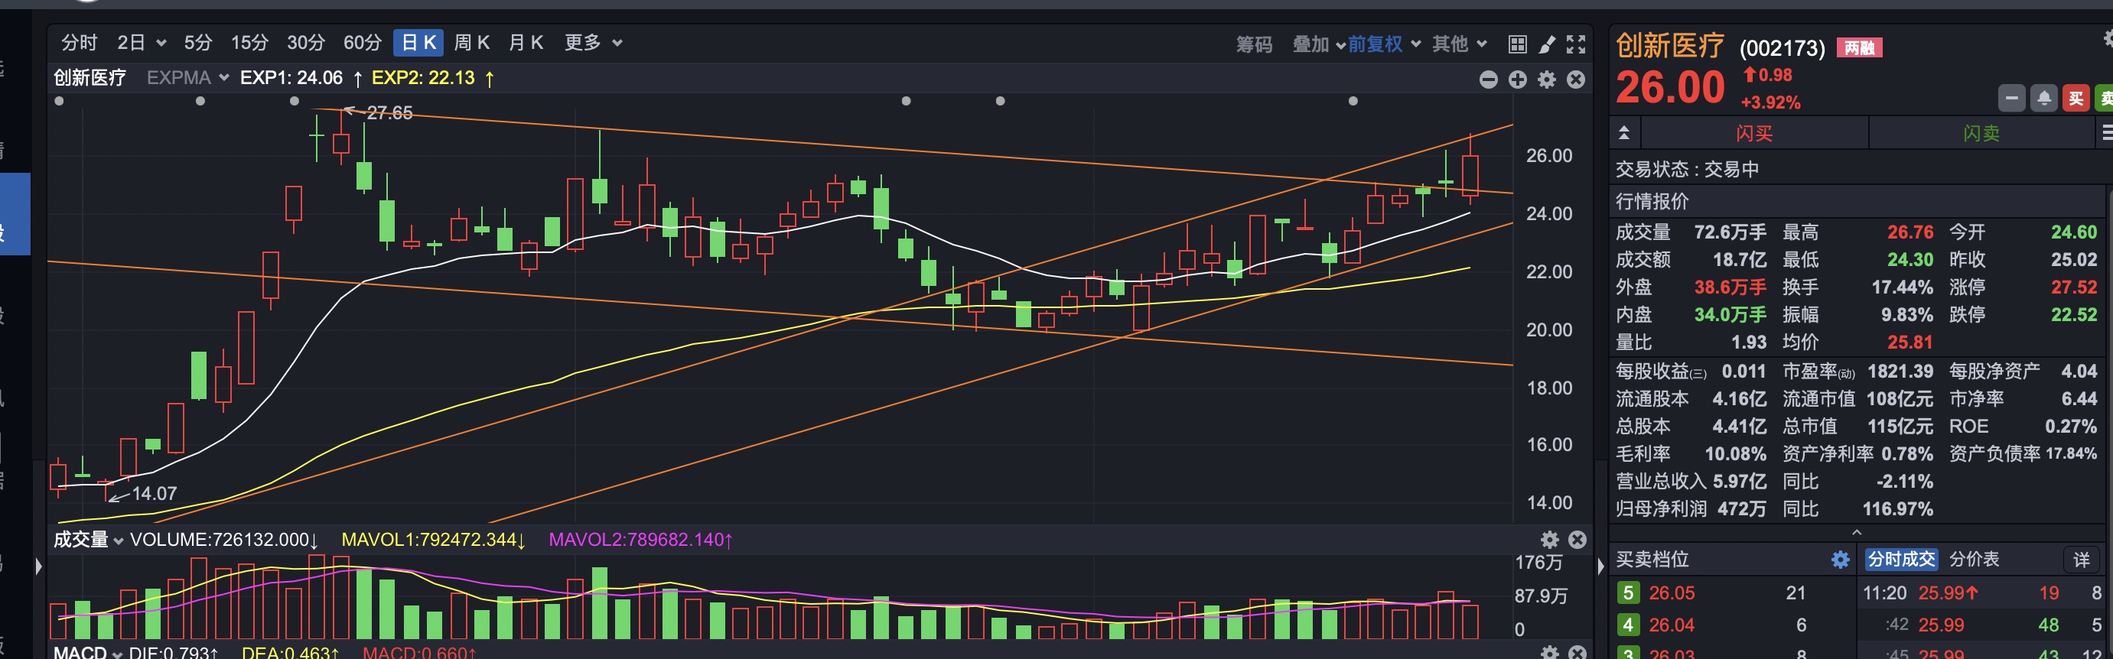The height and width of the screenshot is (659, 2113).
Task: Switch to the 周K tab
Action: tap(472, 43)
